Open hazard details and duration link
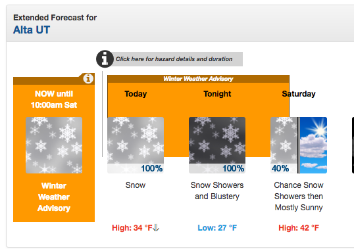The width and height of the screenshot is (354, 249). [x=174, y=59]
